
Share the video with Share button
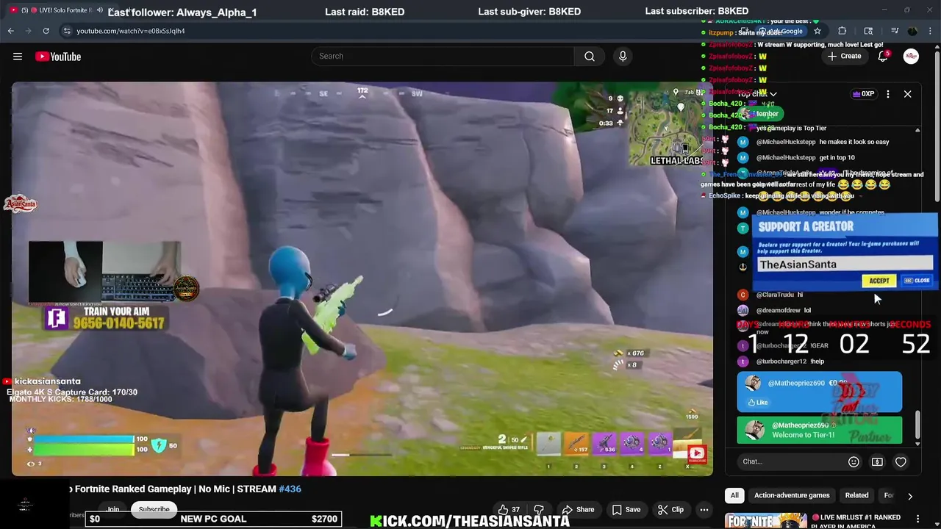578,509
